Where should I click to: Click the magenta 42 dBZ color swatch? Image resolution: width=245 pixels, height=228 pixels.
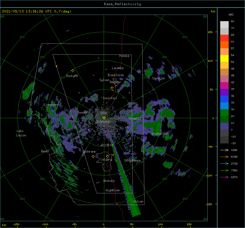tap(224, 86)
